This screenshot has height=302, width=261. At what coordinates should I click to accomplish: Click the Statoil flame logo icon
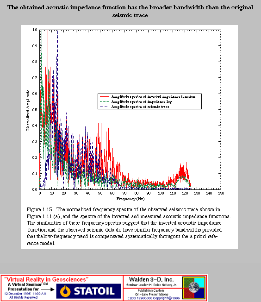65,291
